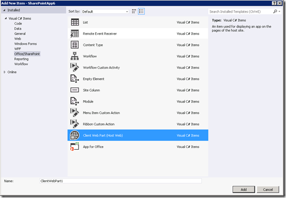286x198 pixels.
Task: Click the search magnifier icon
Action: pos(275,12)
